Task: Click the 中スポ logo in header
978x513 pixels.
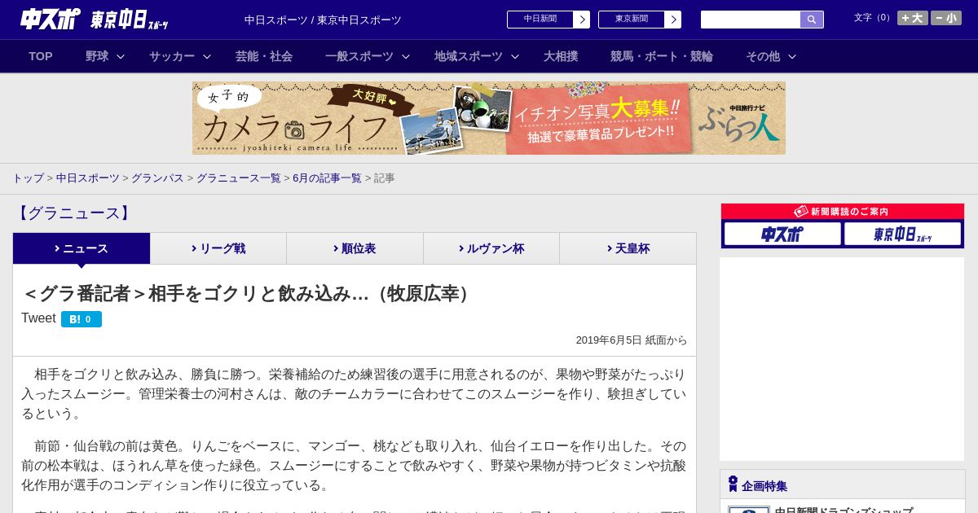Action: click(x=51, y=19)
